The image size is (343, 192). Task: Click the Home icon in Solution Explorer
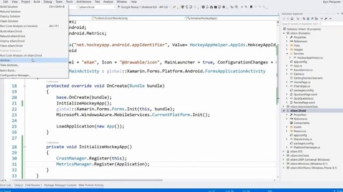(292, 19)
